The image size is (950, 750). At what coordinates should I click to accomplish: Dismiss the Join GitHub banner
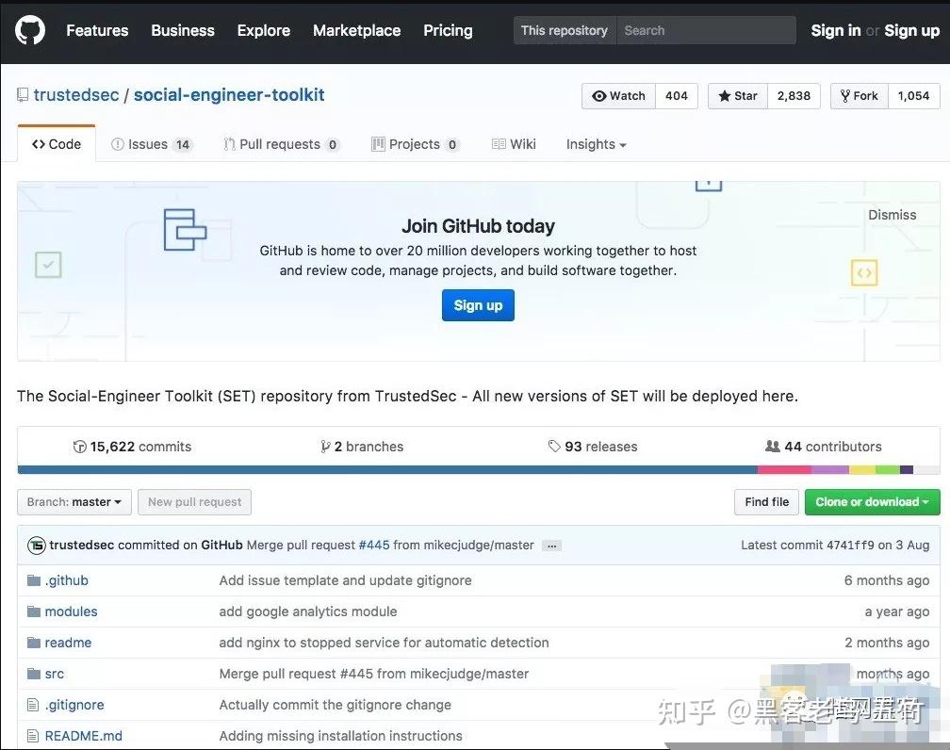[x=892, y=215]
